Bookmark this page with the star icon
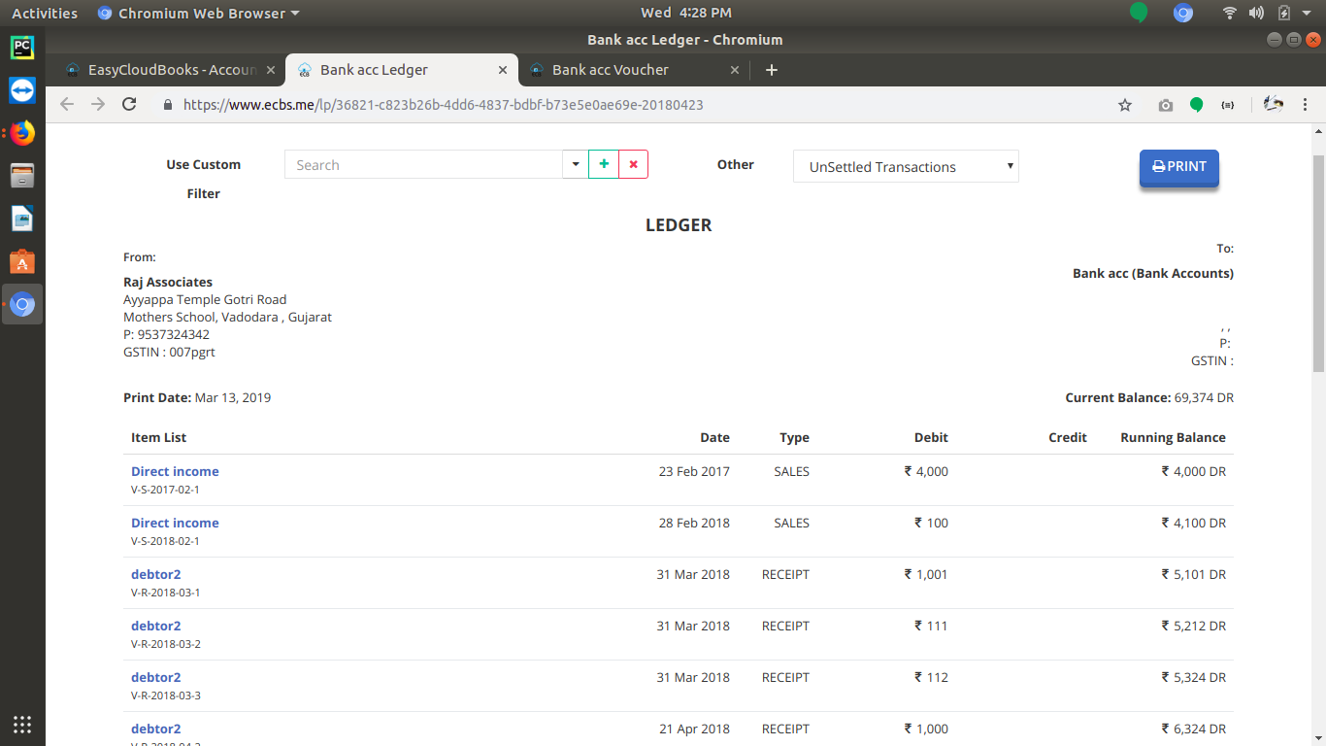This screenshot has width=1326, height=746. [1125, 105]
